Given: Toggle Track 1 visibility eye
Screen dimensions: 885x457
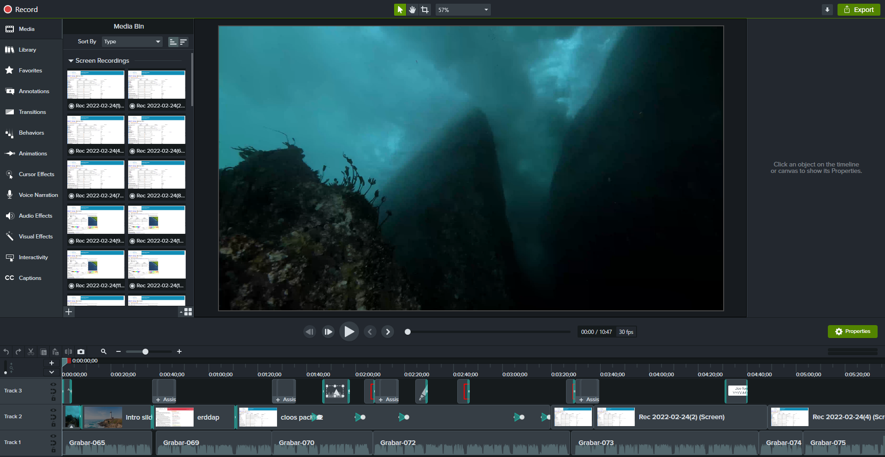Looking at the screenshot, I should [x=53, y=436].
